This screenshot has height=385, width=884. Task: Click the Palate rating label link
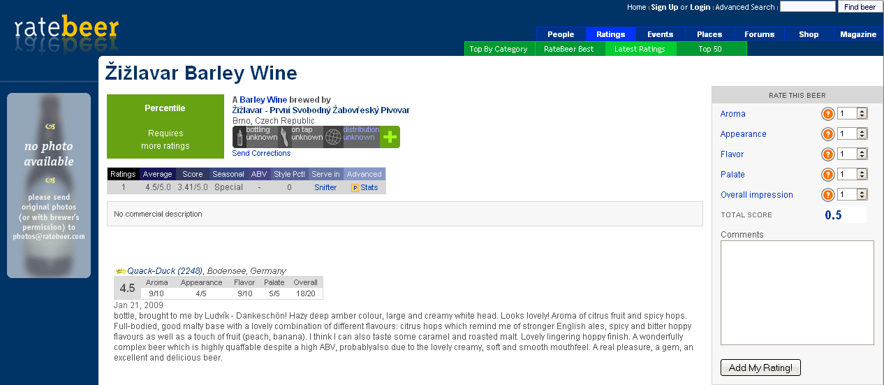tap(732, 175)
